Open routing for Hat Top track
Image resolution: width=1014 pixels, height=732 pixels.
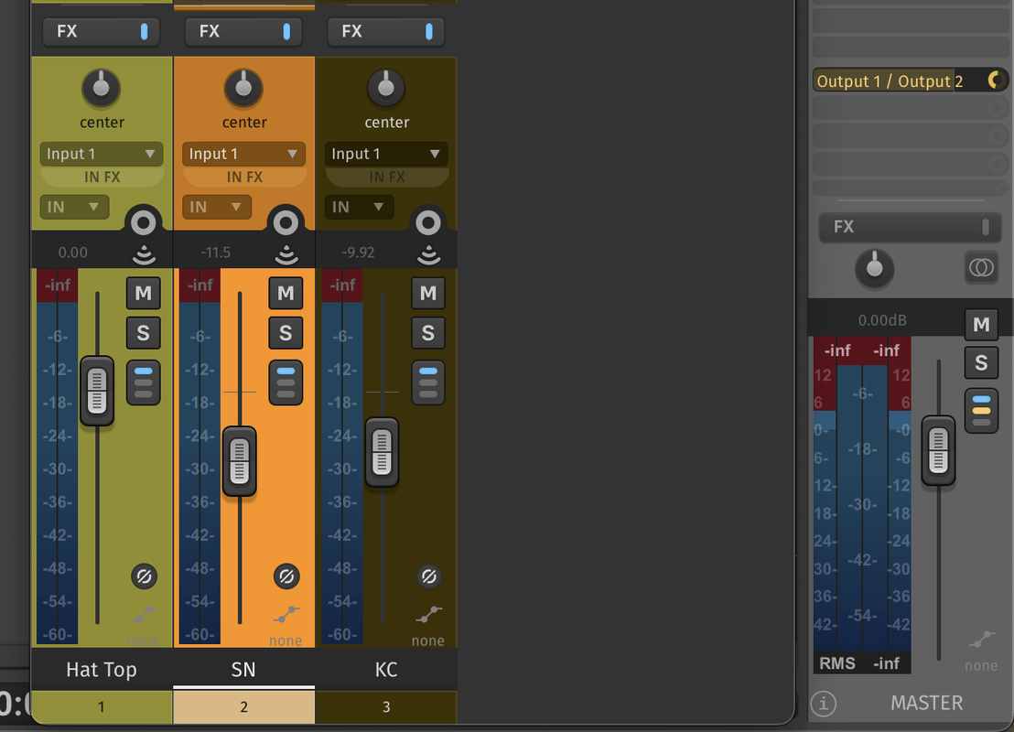(x=144, y=382)
